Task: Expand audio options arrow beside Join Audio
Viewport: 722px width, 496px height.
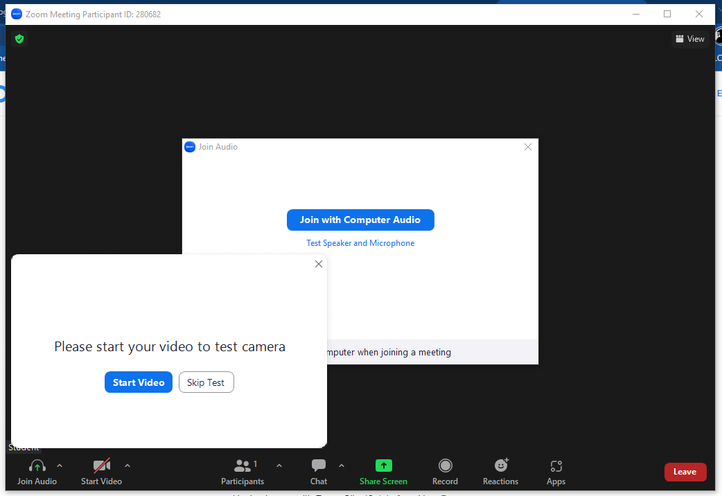Action: 60,466
